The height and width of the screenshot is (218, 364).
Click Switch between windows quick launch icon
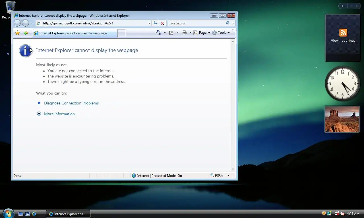[x=27, y=214]
